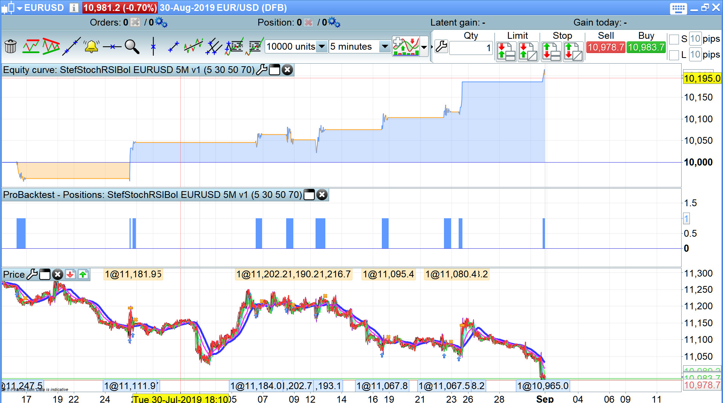
Task: Click the second Limit order icon
Action: [528, 52]
